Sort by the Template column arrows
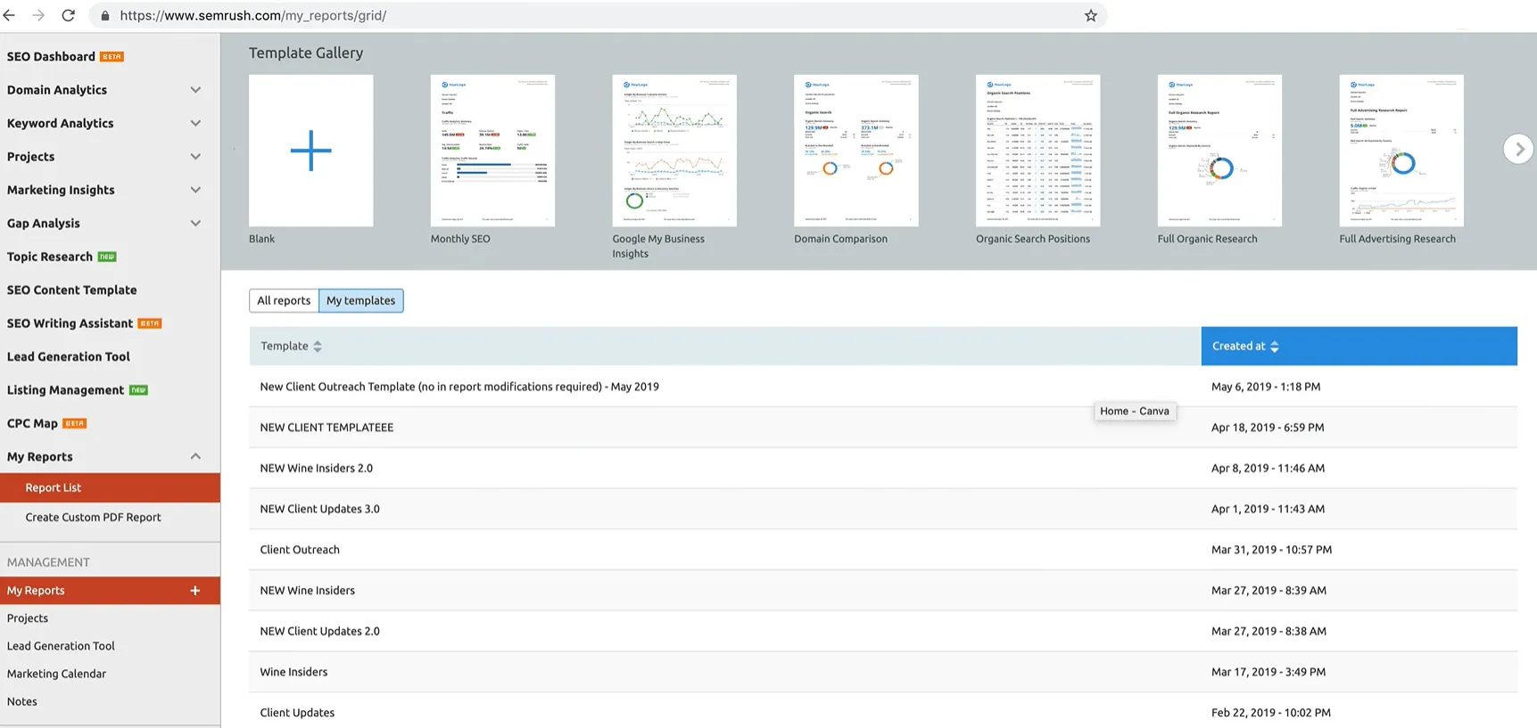The height and width of the screenshot is (728, 1537). point(318,347)
